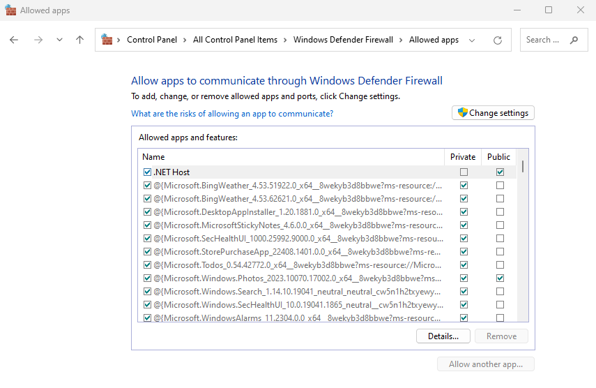Open the recent locations chevron

[59, 40]
